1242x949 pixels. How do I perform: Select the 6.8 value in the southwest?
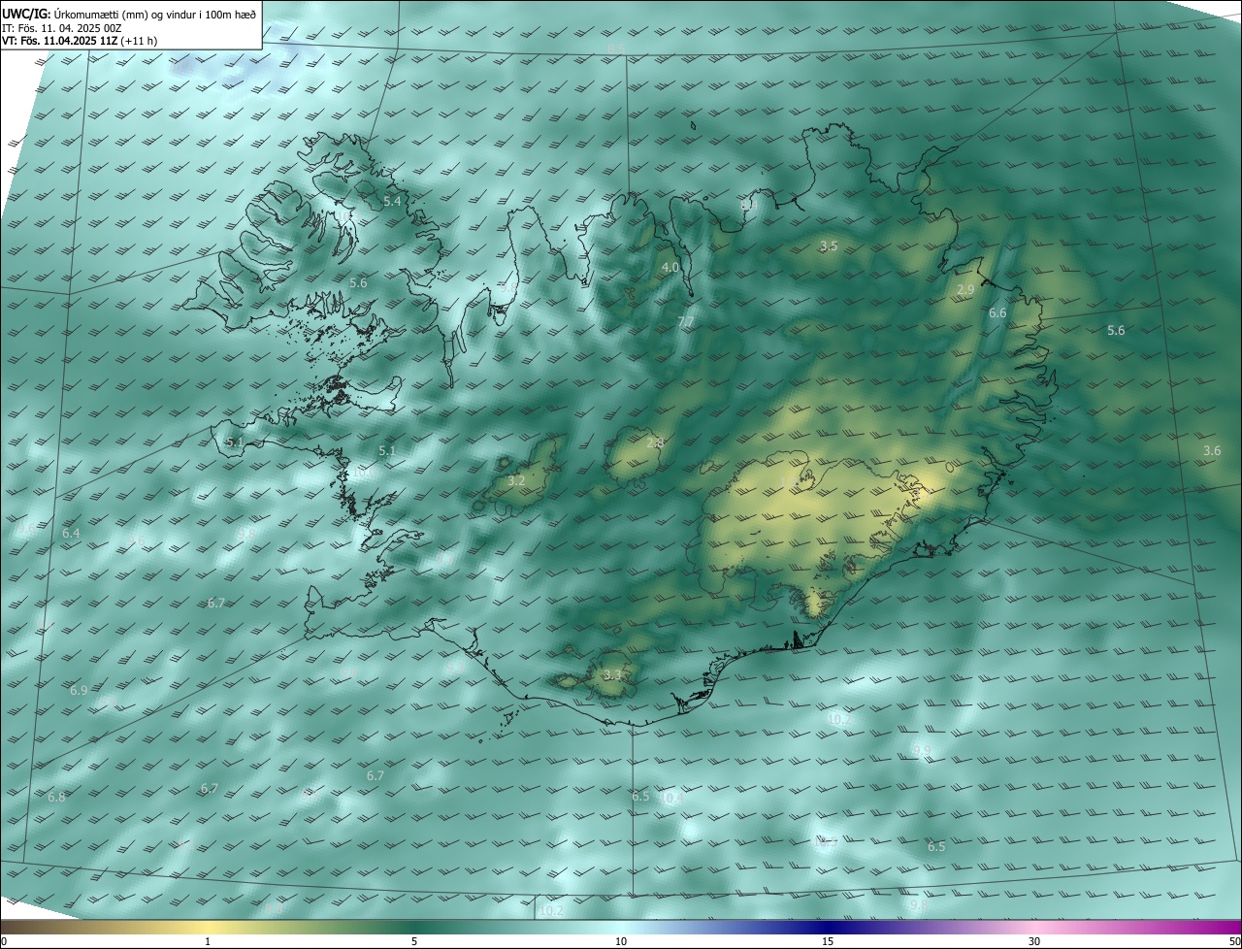(x=56, y=798)
